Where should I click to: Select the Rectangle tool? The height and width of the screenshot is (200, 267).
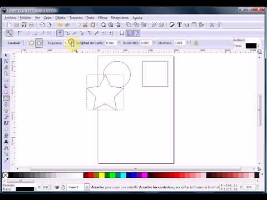[6, 79]
